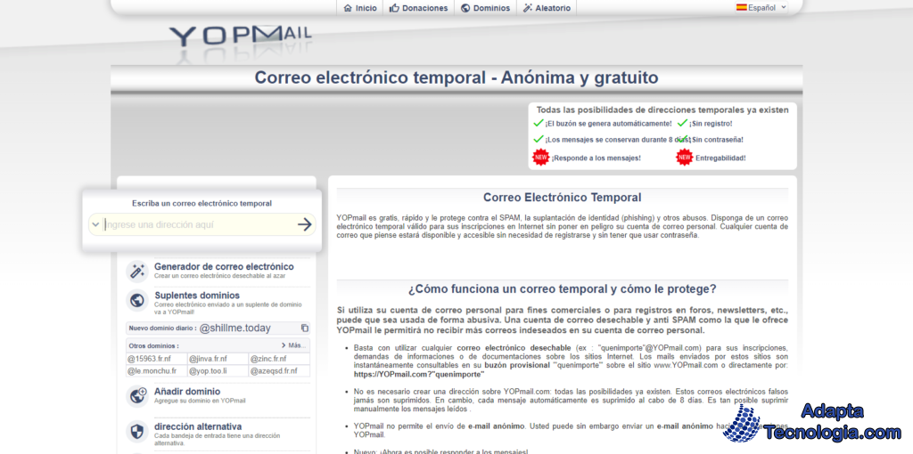Open the Dominios page from top menu

[x=486, y=8]
